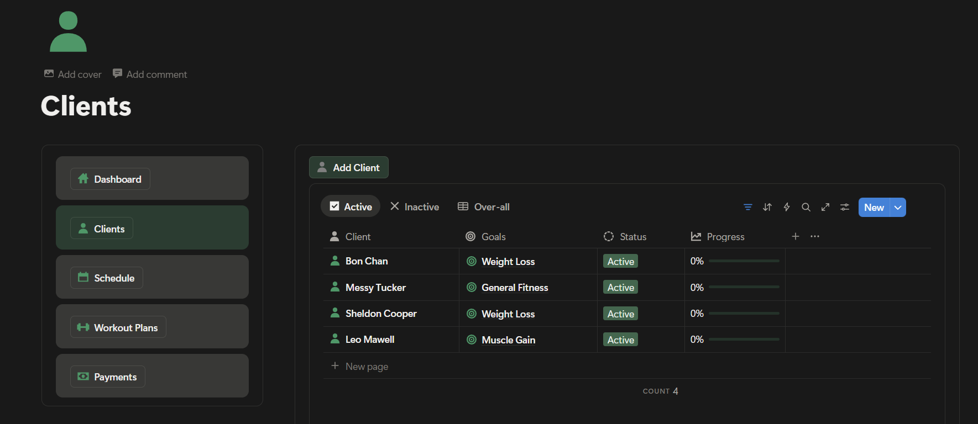Open the Goals column header menu
Viewport: 978px width, 424px height.
tap(485, 236)
